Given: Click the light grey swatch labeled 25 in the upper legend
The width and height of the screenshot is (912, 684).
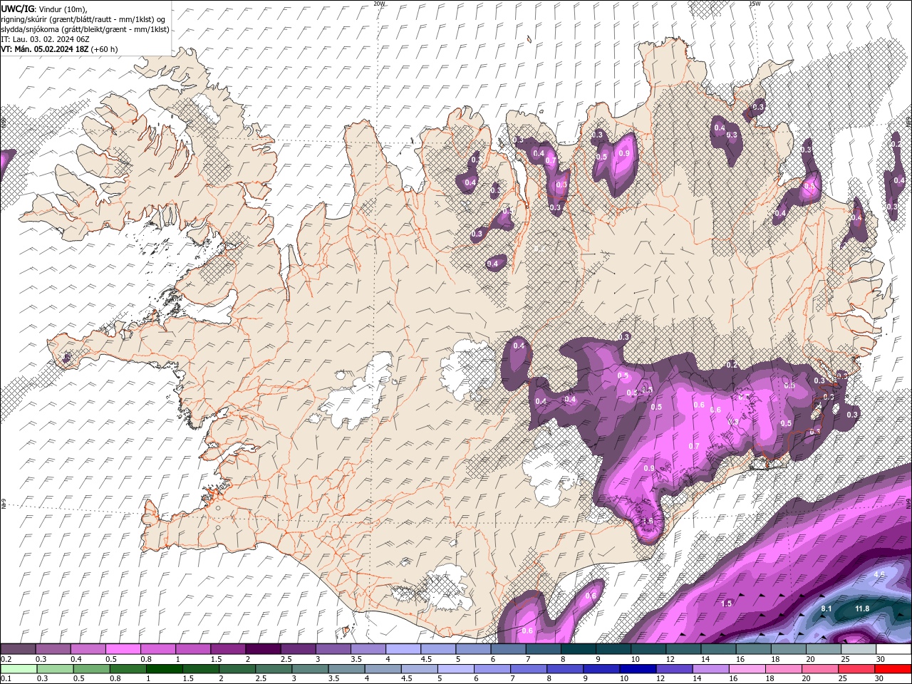Looking at the screenshot, I should point(859,649).
